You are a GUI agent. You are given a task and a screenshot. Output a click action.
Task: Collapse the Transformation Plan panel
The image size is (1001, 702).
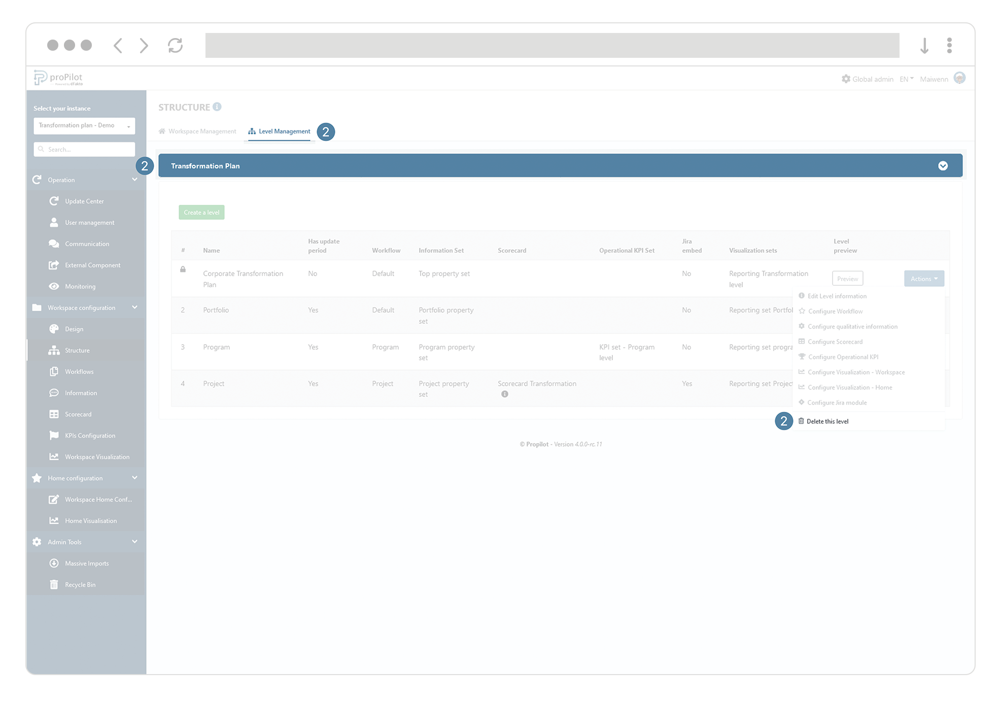[x=943, y=166]
